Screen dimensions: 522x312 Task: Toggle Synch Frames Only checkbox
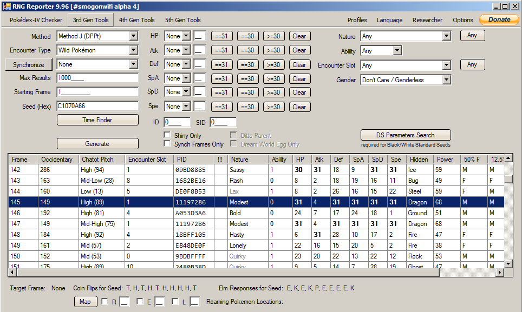pyautogui.click(x=167, y=144)
